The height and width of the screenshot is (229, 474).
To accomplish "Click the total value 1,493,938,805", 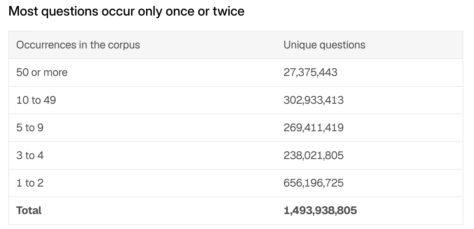I will click(x=320, y=210).
